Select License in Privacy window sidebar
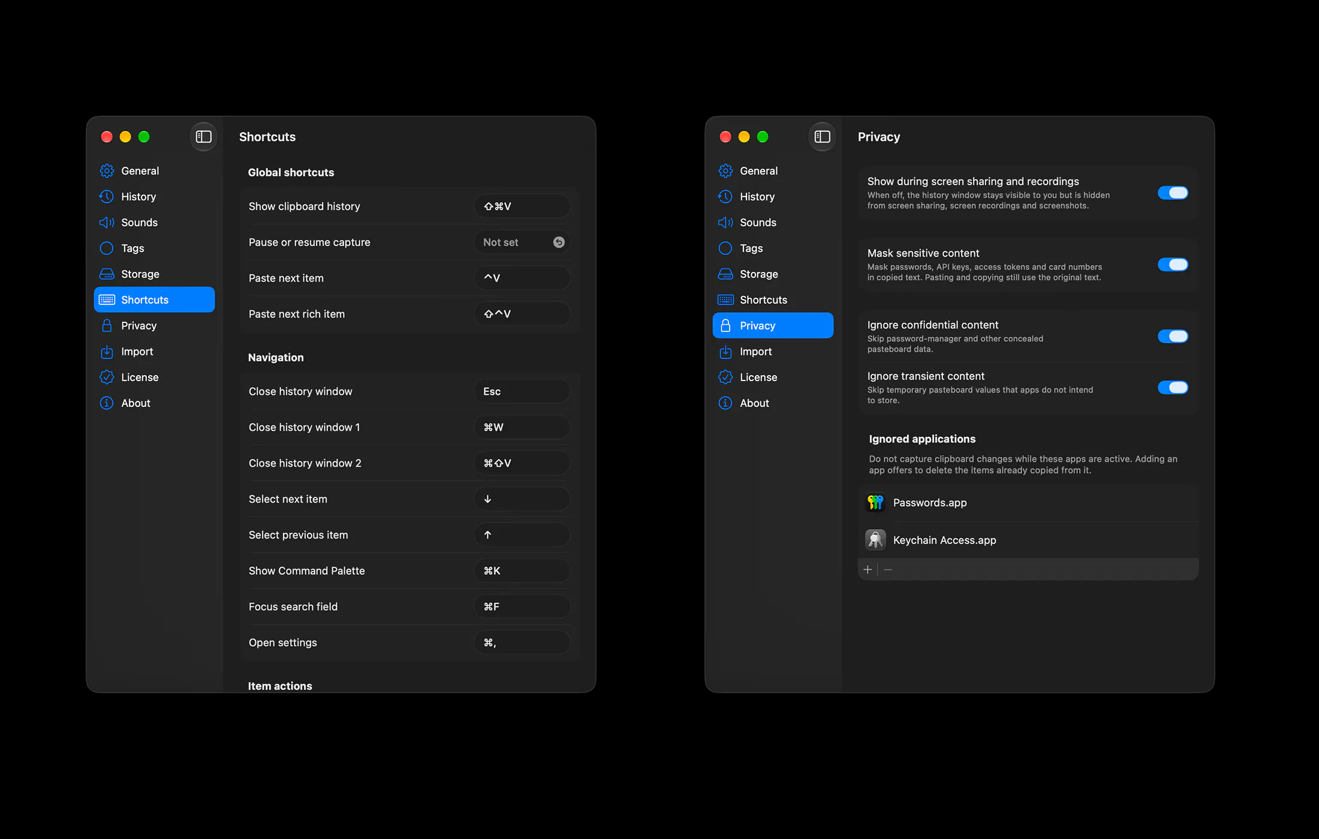The image size is (1319, 839). pos(773,377)
